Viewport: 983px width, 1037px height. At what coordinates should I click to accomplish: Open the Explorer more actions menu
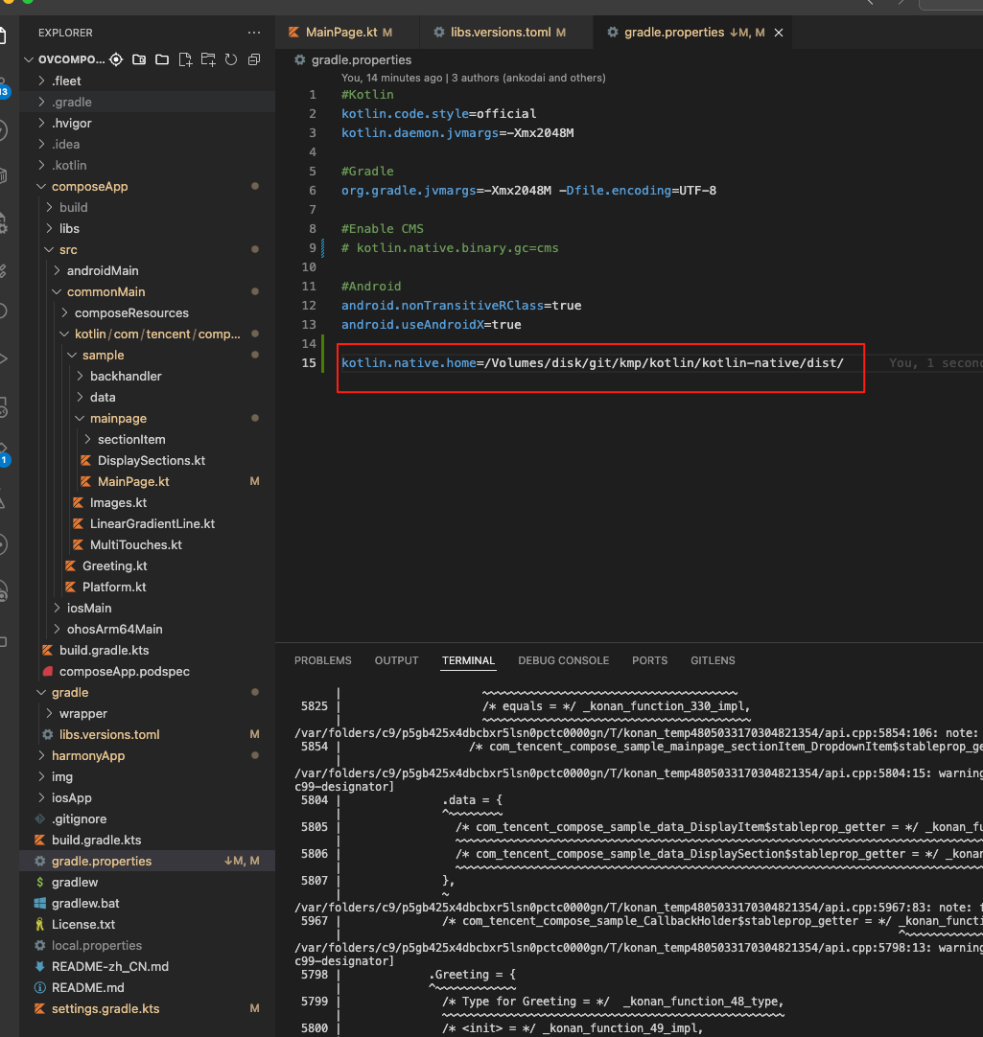pyautogui.click(x=253, y=33)
